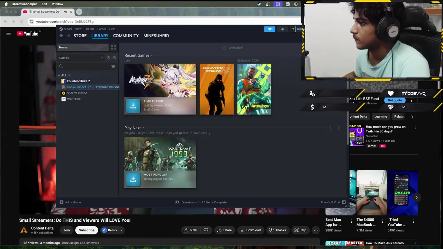Like the video with 5.9K thumbs up
This screenshot has height=249, width=443.
coord(190,230)
